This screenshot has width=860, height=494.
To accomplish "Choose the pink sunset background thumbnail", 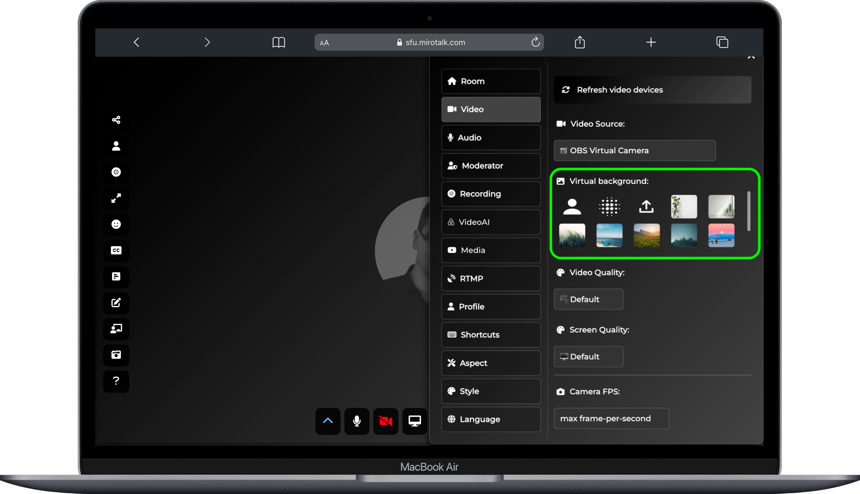I will pyautogui.click(x=721, y=235).
